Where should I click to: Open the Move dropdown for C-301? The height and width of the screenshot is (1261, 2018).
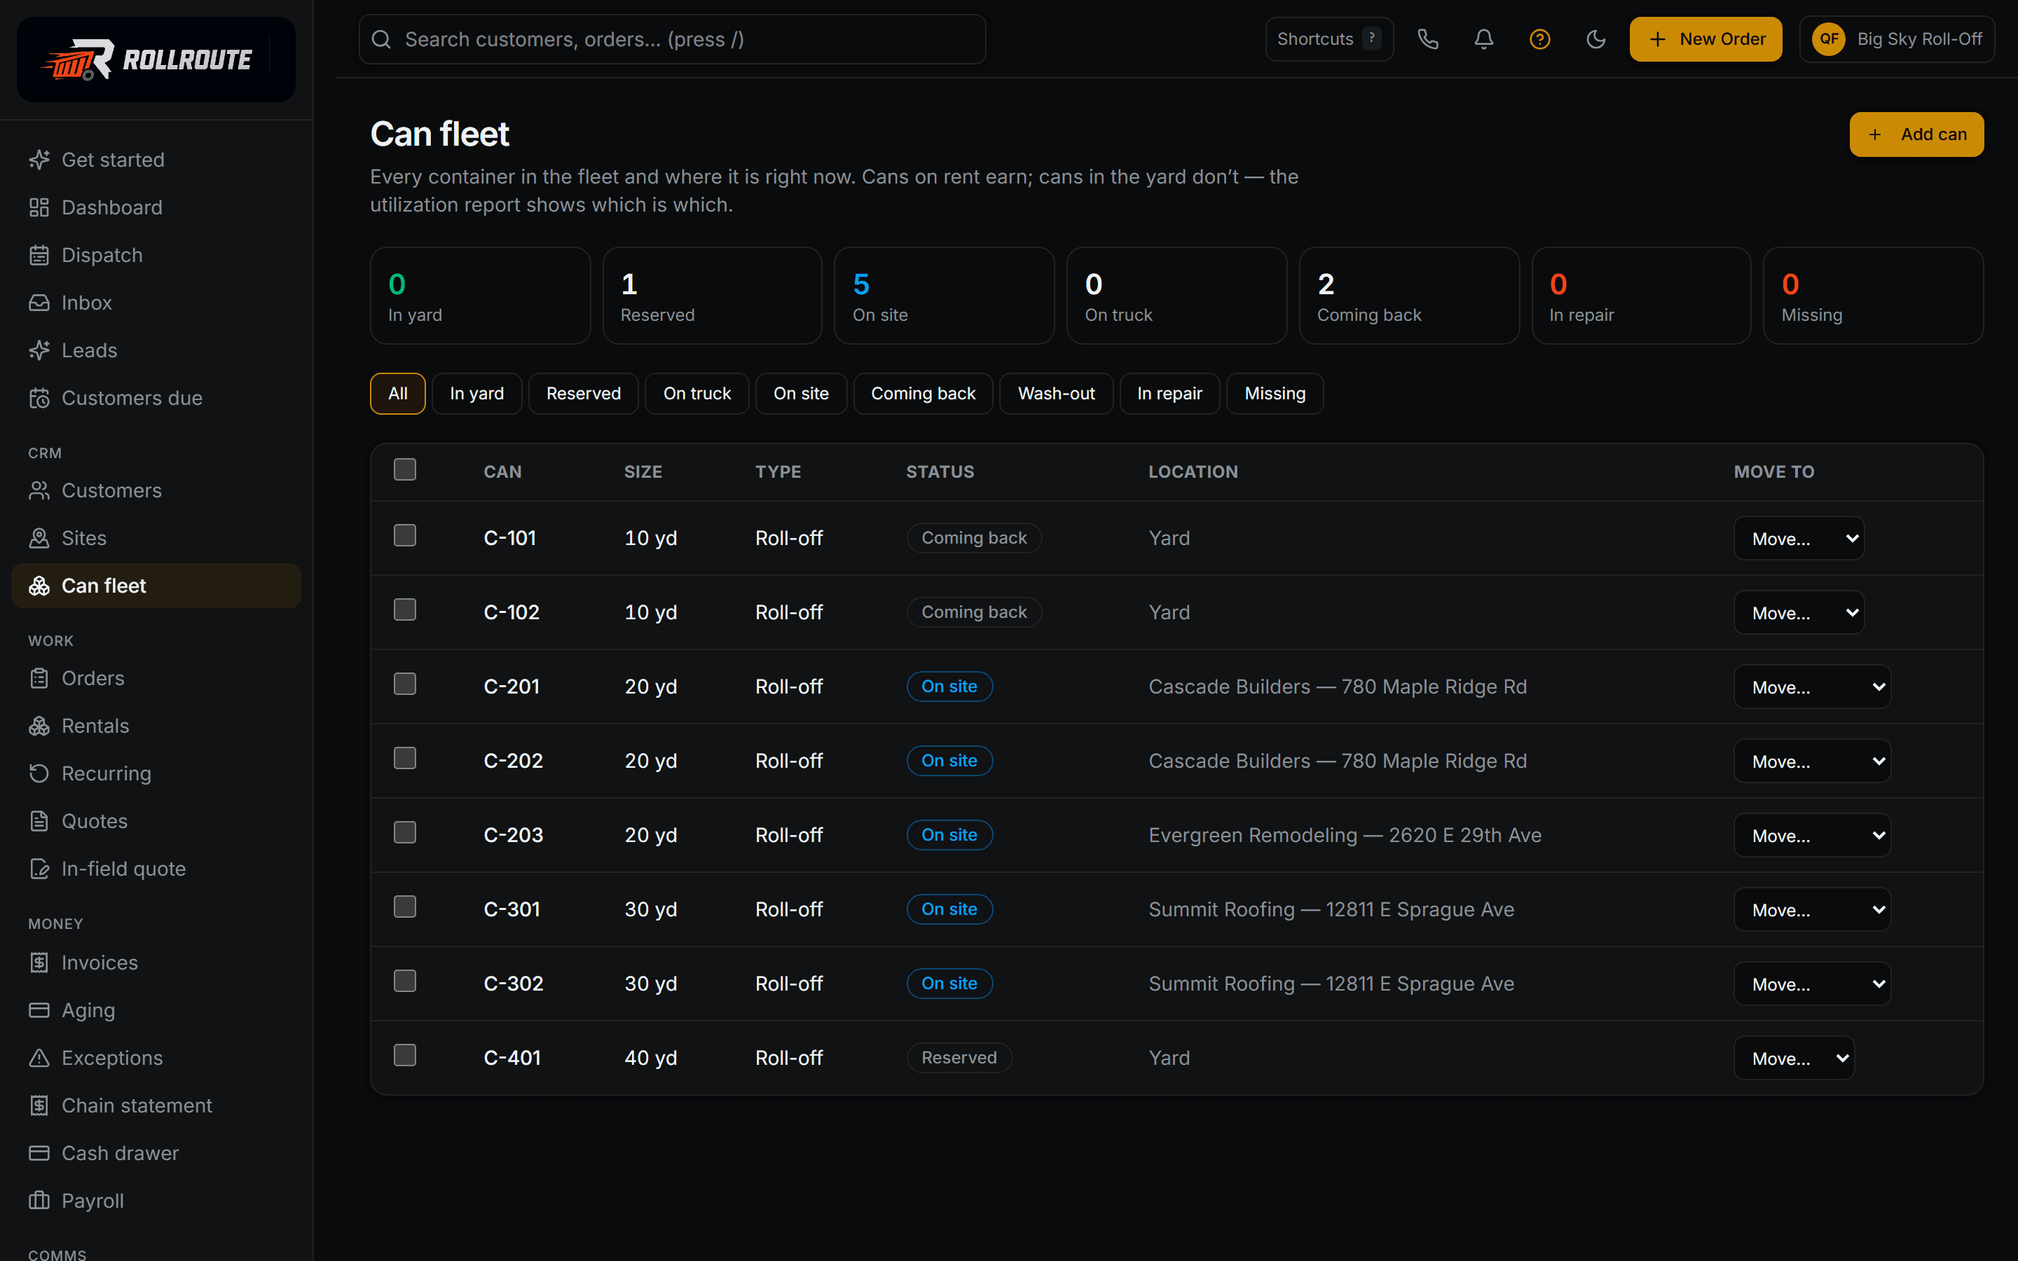coord(1812,909)
